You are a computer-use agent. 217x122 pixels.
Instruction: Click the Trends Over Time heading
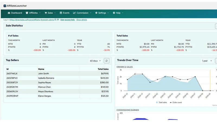[x=127, y=60]
